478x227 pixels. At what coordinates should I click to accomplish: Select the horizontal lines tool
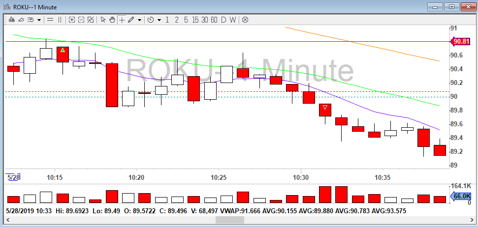coord(50,20)
